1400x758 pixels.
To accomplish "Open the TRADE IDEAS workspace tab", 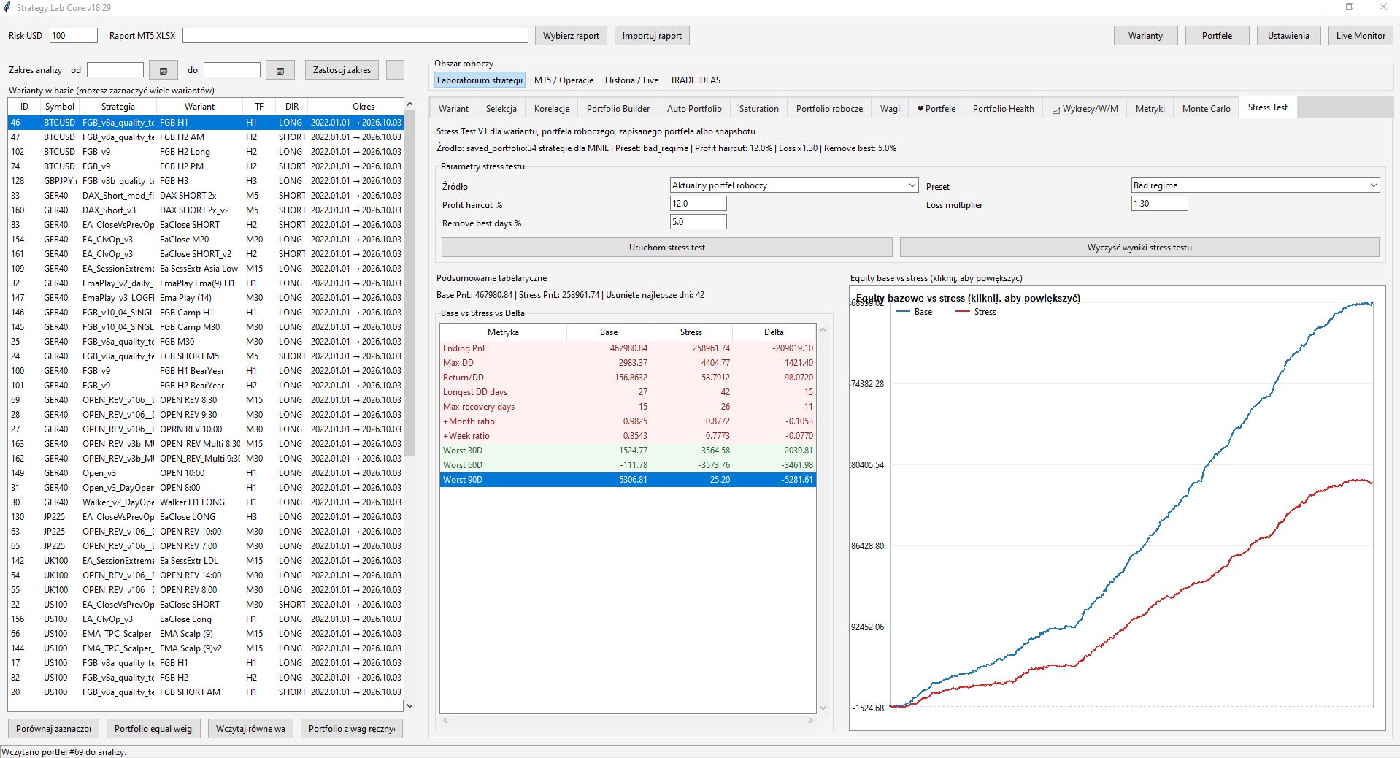I will (x=695, y=80).
